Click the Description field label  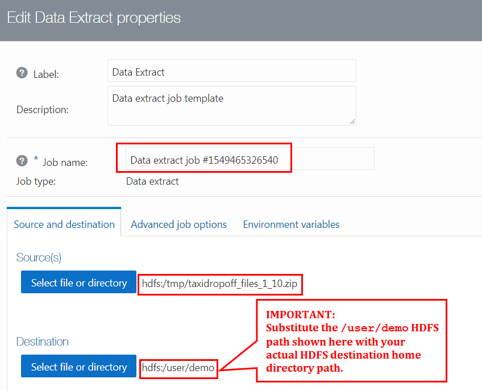[43, 110]
